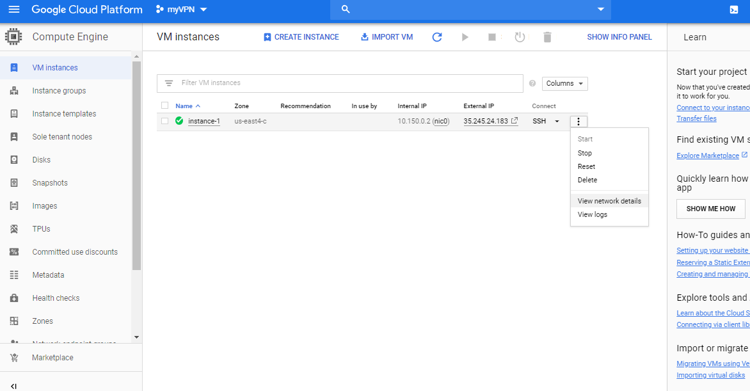Refresh the VM instances list
750x391 pixels.
(x=437, y=37)
